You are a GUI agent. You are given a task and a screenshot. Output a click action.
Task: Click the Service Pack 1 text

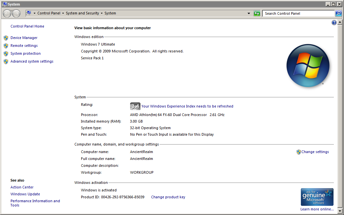92,58
